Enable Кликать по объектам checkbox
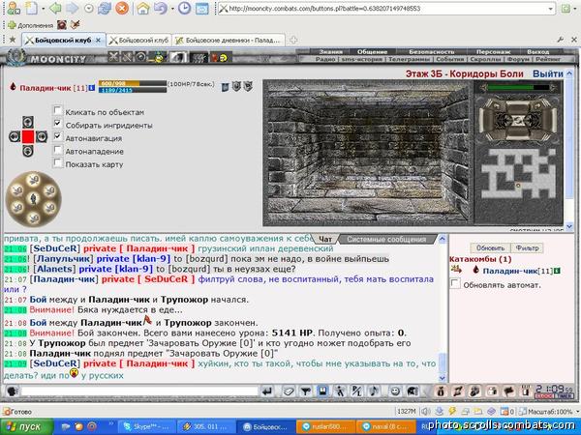581x435 pixels. click(x=57, y=110)
